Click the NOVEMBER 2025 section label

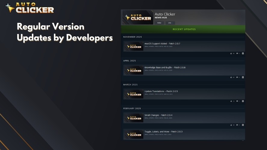pos(132,37)
